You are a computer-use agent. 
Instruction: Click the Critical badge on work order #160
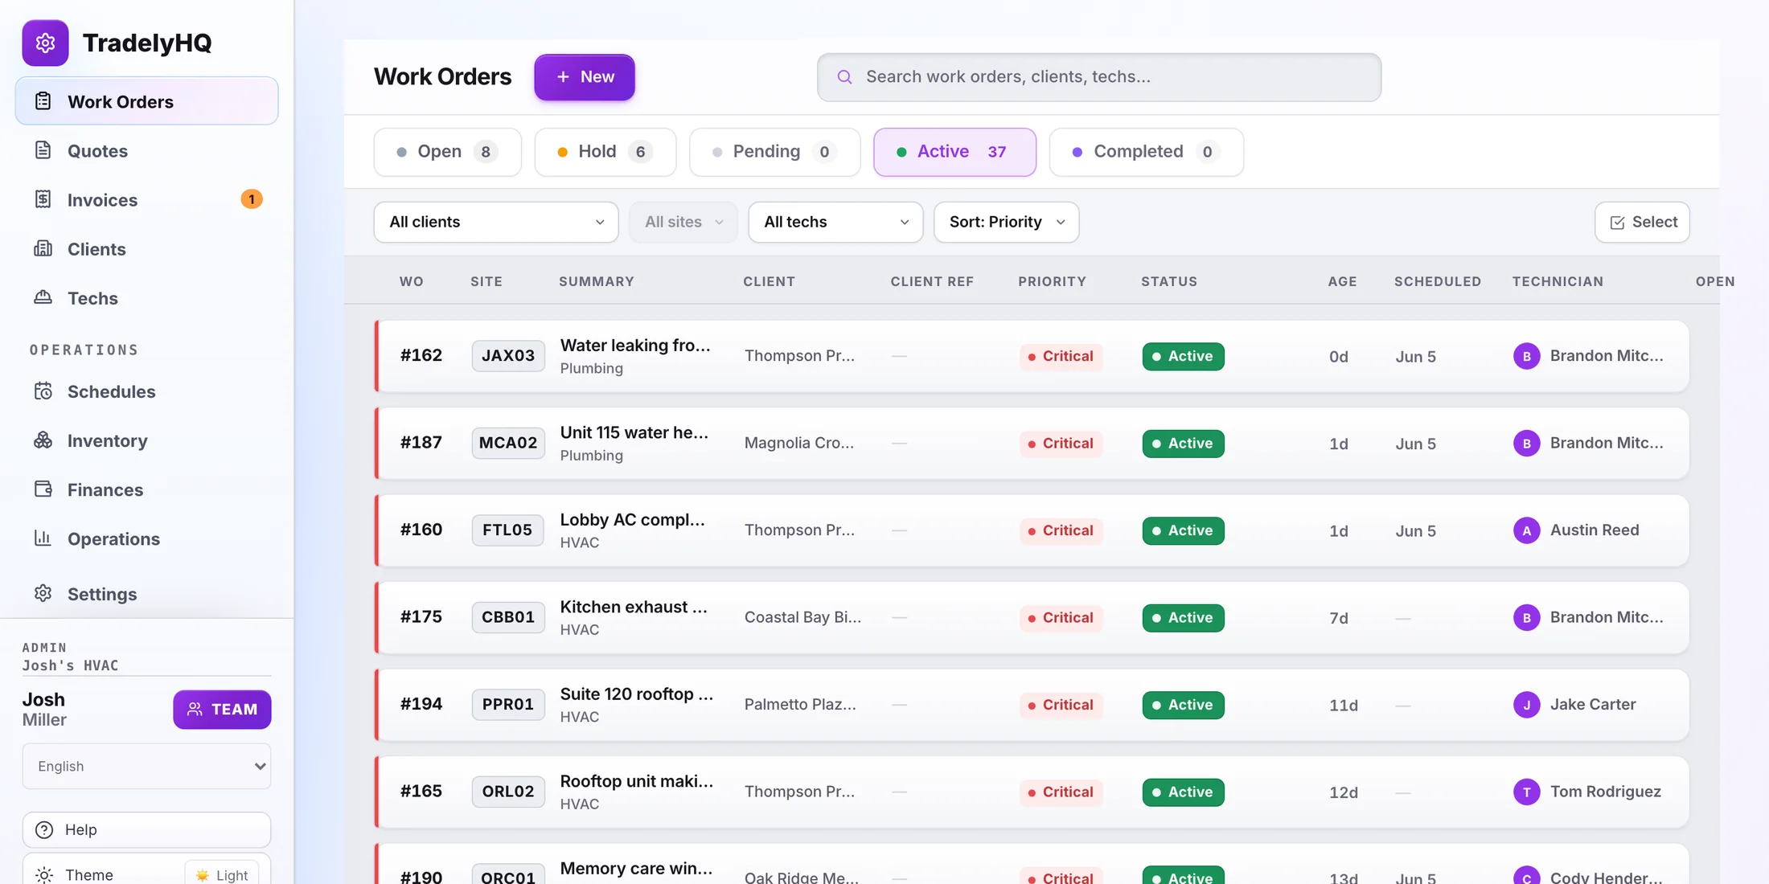[1061, 530]
